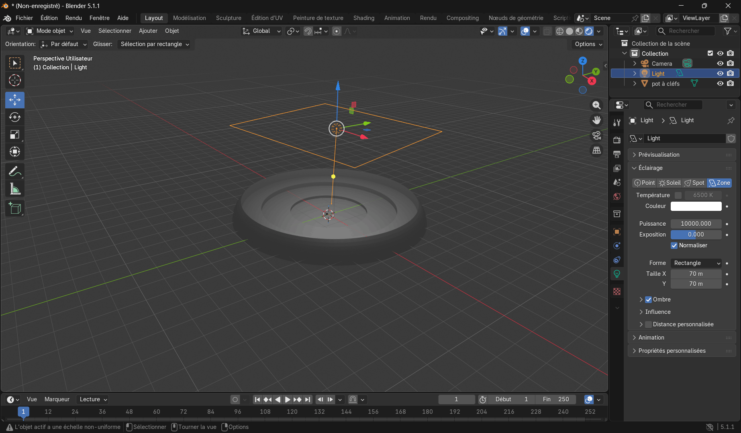Image resolution: width=741 pixels, height=433 pixels.
Task: Open the Lecture playback dropdown
Action: pyautogui.click(x=93, y=399)
